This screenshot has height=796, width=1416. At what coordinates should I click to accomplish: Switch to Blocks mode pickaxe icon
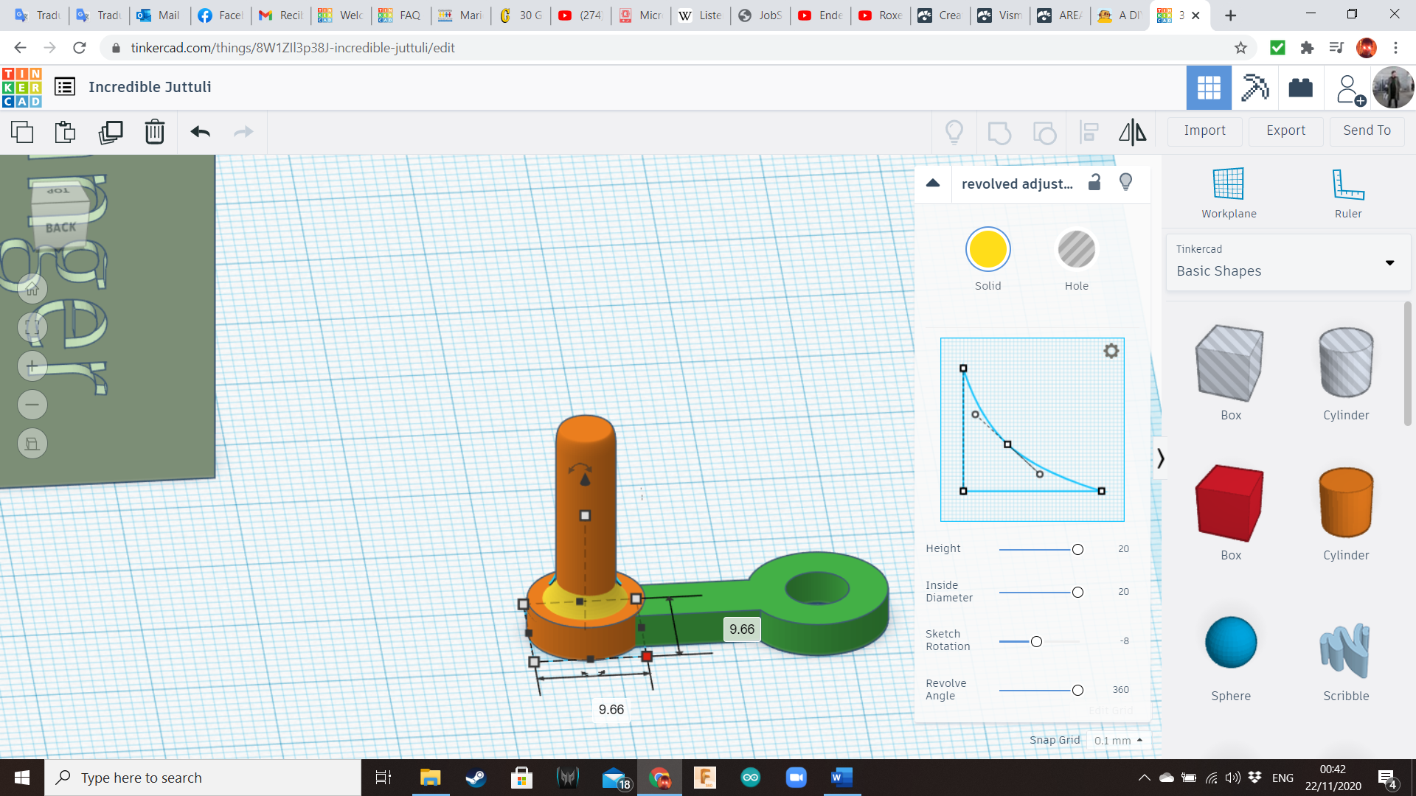click(x=1254, y=88)
